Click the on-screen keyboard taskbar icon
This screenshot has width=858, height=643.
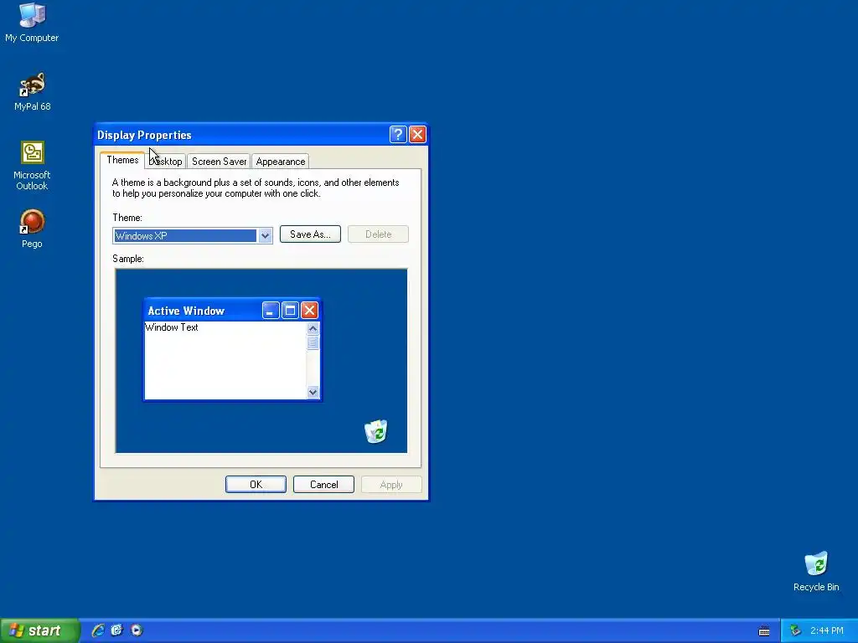(764, 631)
